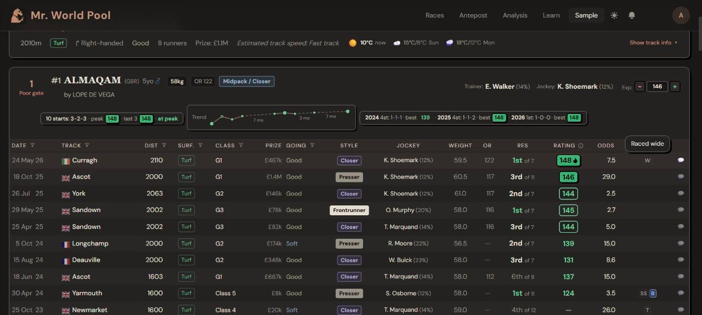Select the Sample tab
This screenshot has width=702, height=315.
[586, 15]
